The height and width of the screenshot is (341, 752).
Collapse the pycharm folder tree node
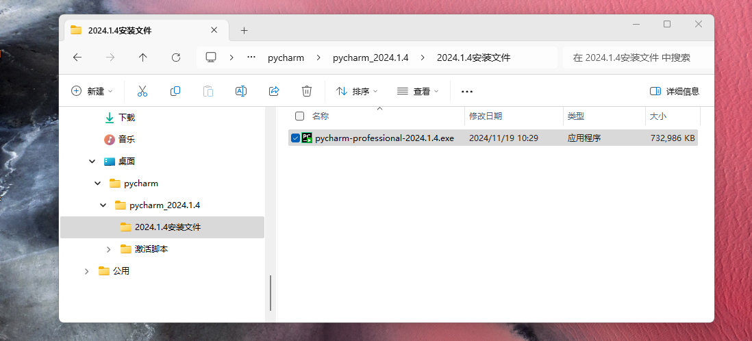click(x=98, y=184)
